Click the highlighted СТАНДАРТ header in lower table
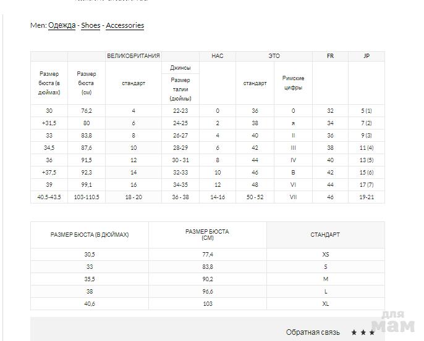This screenshot has width=424, height=341. coord(325,235)
